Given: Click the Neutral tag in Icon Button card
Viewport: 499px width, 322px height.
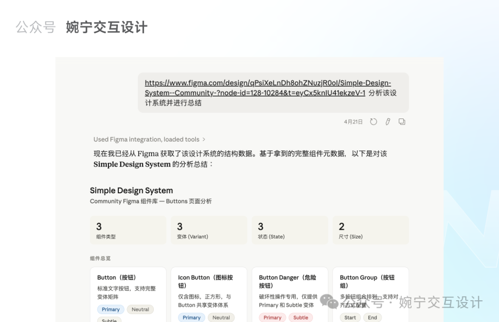Looking at the screenshot, I should pyautogui.click(x=221, y=317).
